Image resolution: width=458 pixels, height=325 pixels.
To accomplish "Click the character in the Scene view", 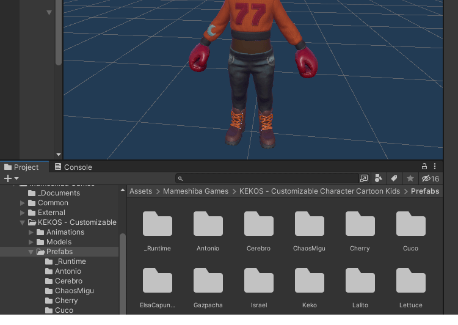I will pyautogui.click(x=253, y=73).
